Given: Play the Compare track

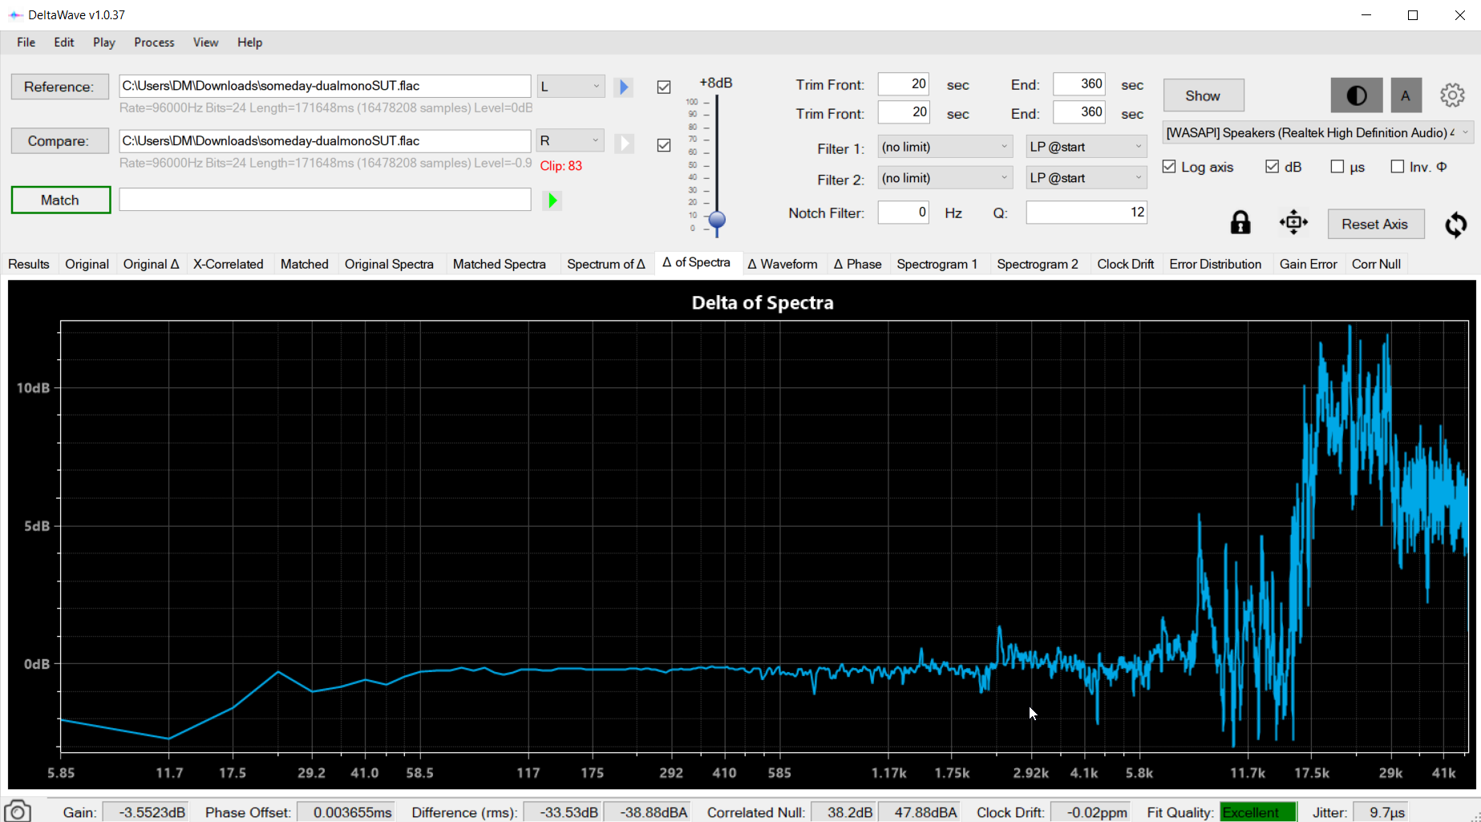Looking at the screenshot, I should click(624, 144).
